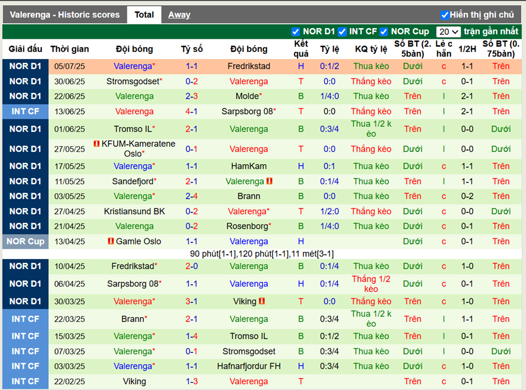Click the Brann team name on 22/03/25

134,319
